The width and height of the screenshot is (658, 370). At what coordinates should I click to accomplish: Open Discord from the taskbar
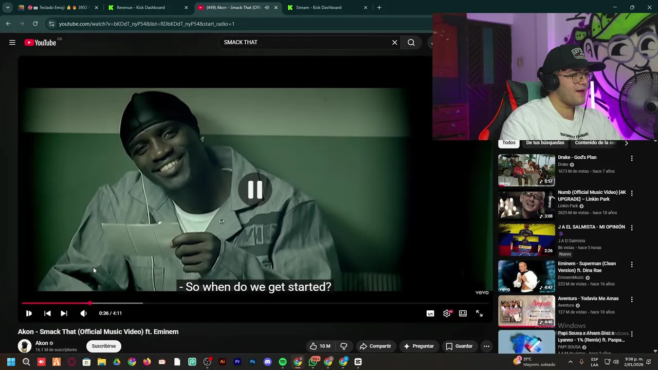click(x=267, y=362)
